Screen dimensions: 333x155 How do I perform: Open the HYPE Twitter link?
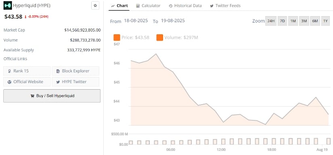coord(75,82)
